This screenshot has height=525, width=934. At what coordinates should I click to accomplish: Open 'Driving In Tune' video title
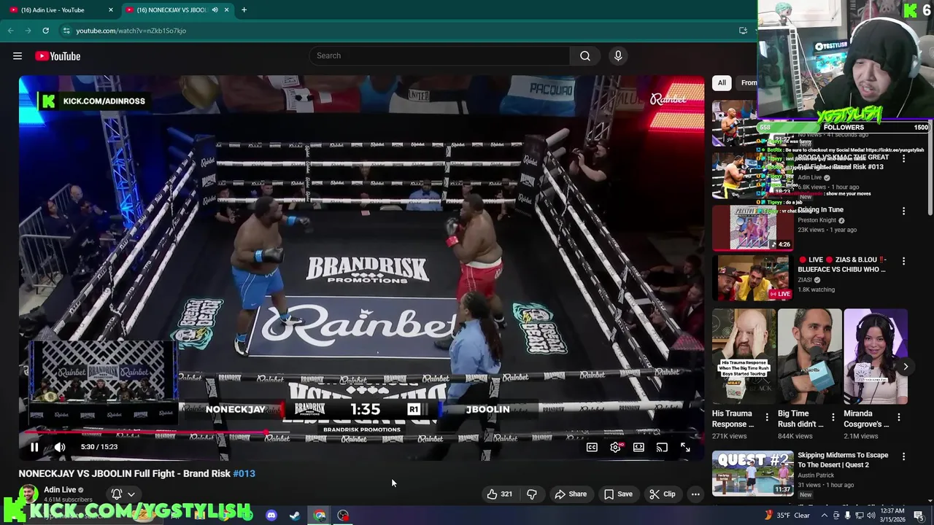coord(820,210)
